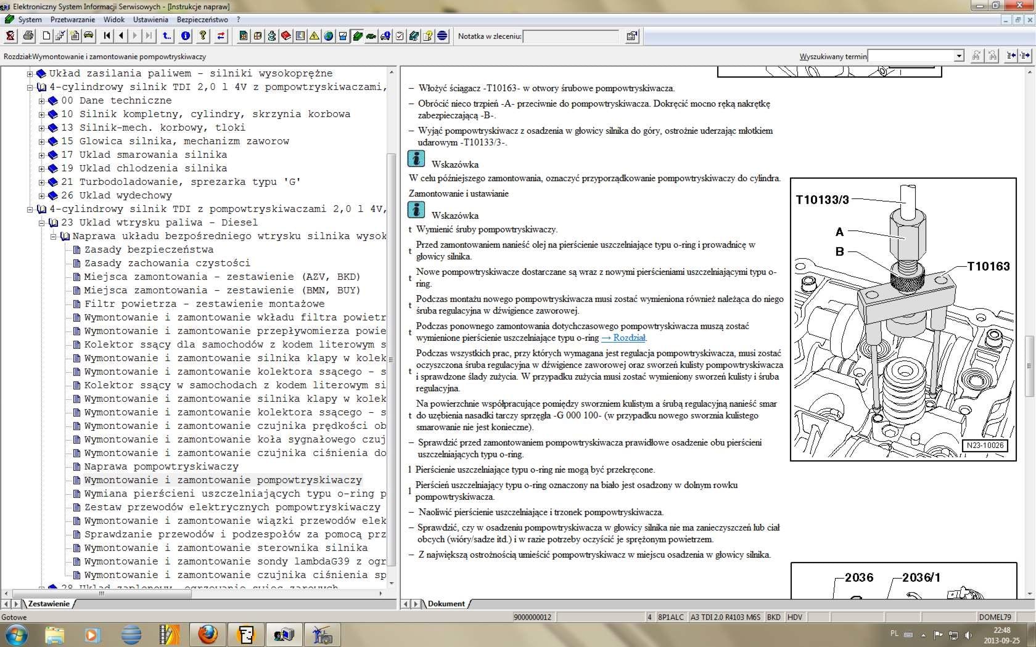This screenshot has width=1036, height=647.
Task: Collapse '23 Uklad wtrysku paliwa - Diesel' node
Action: pyautogui.click(x=41, y=222)
